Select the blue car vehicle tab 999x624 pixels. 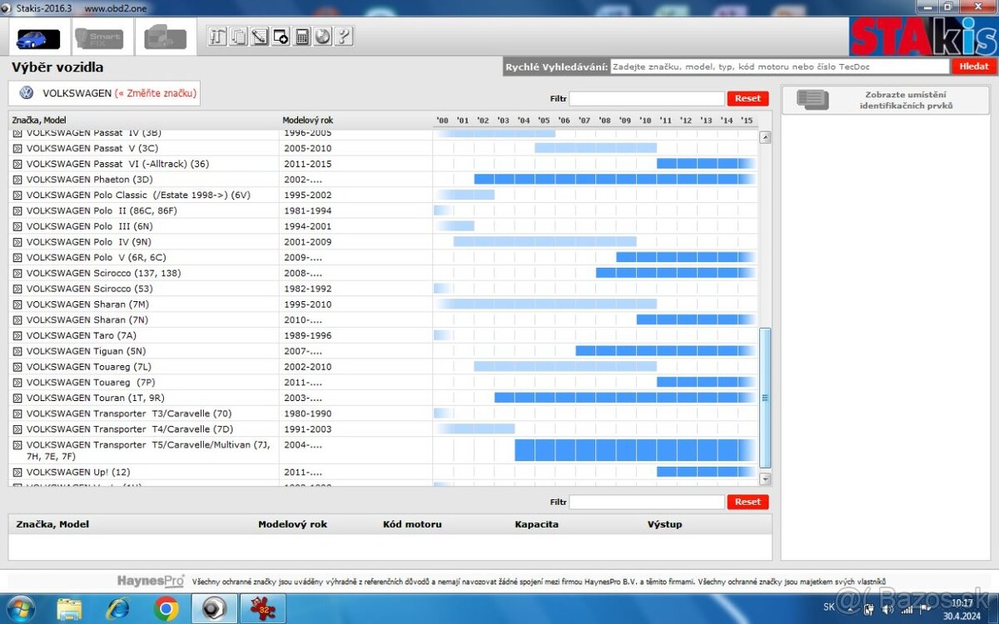pos(37,38)
